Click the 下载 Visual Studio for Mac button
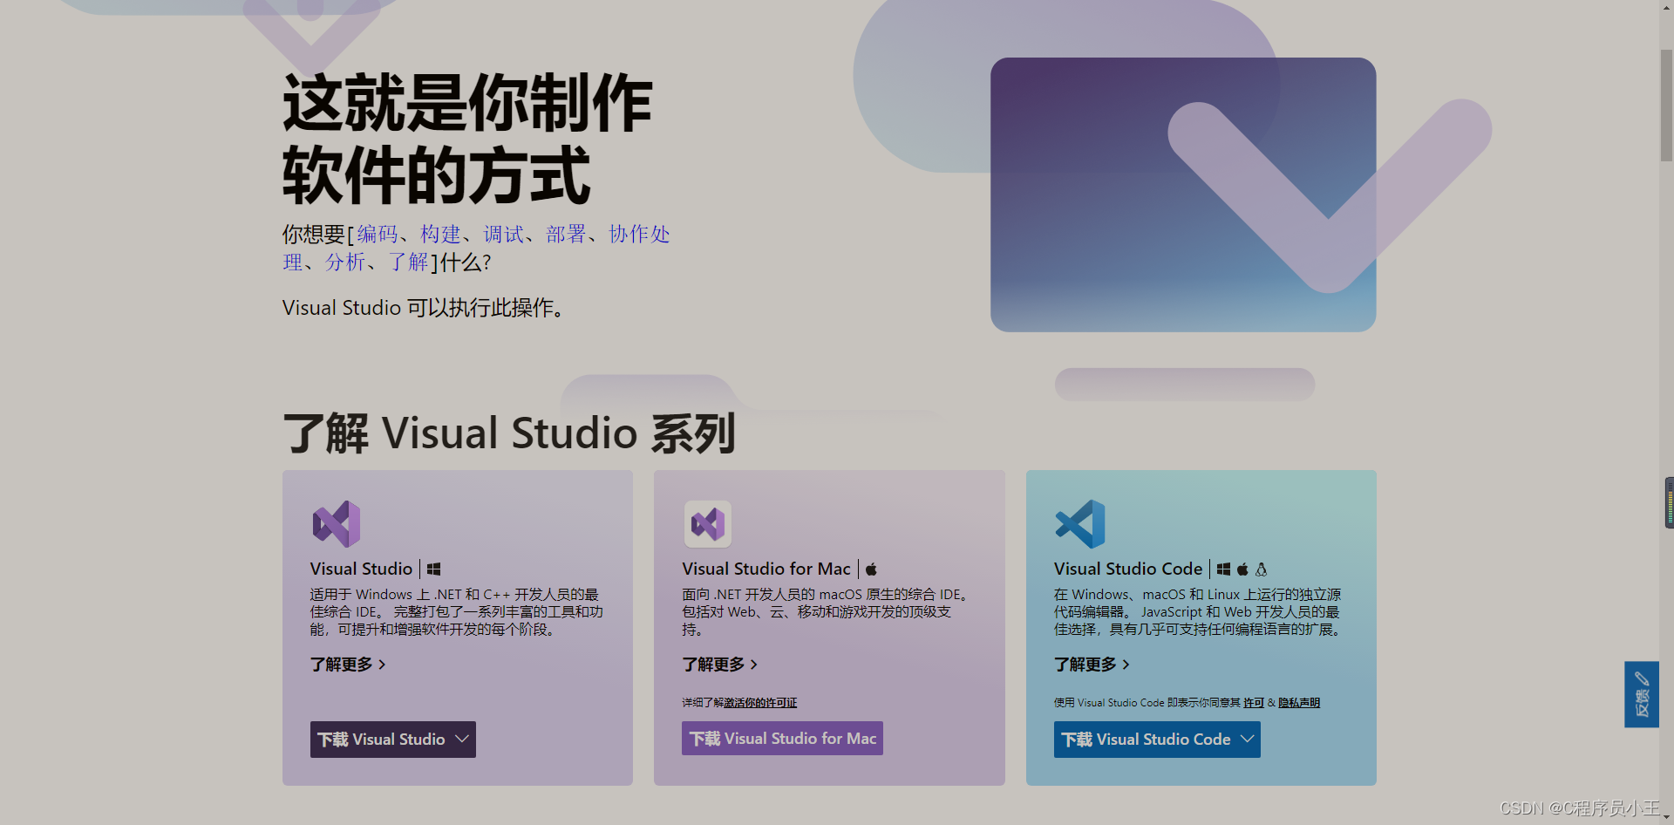The width and height of the screenshot is (1674, 825). [x=782, y=739]
